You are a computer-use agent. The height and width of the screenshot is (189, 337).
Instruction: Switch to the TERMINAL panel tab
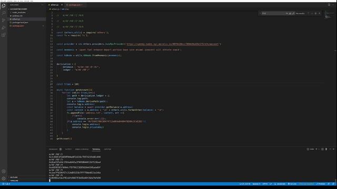click(x=96, y=149)
